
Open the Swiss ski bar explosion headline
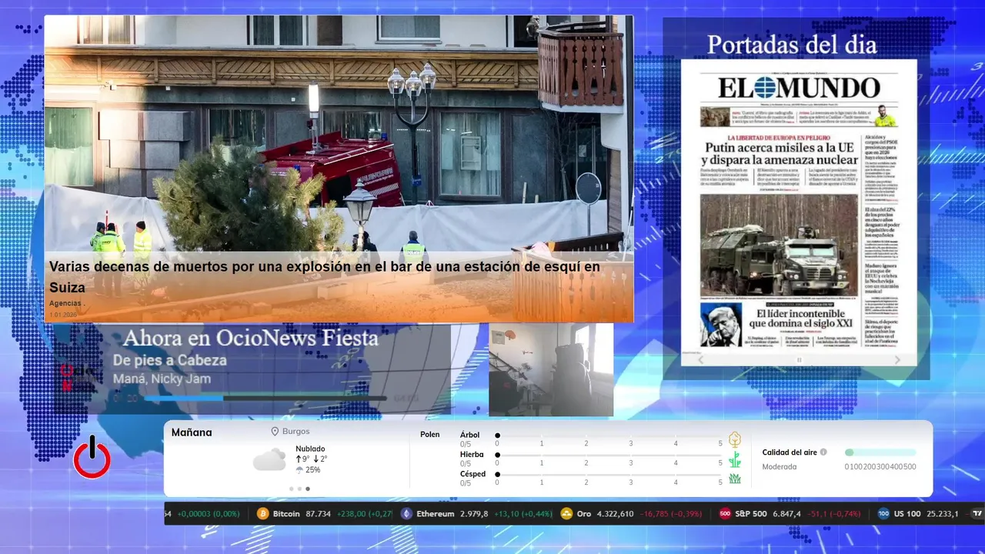[324, 277]
